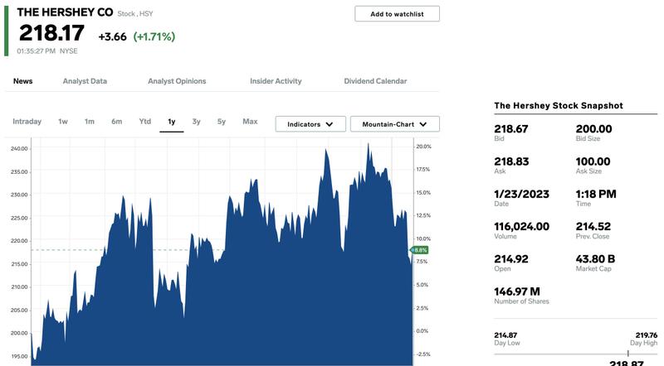The image size is (664, 366).
Task: Click the 1/23/2023 Date value
Action: [522, 194]
